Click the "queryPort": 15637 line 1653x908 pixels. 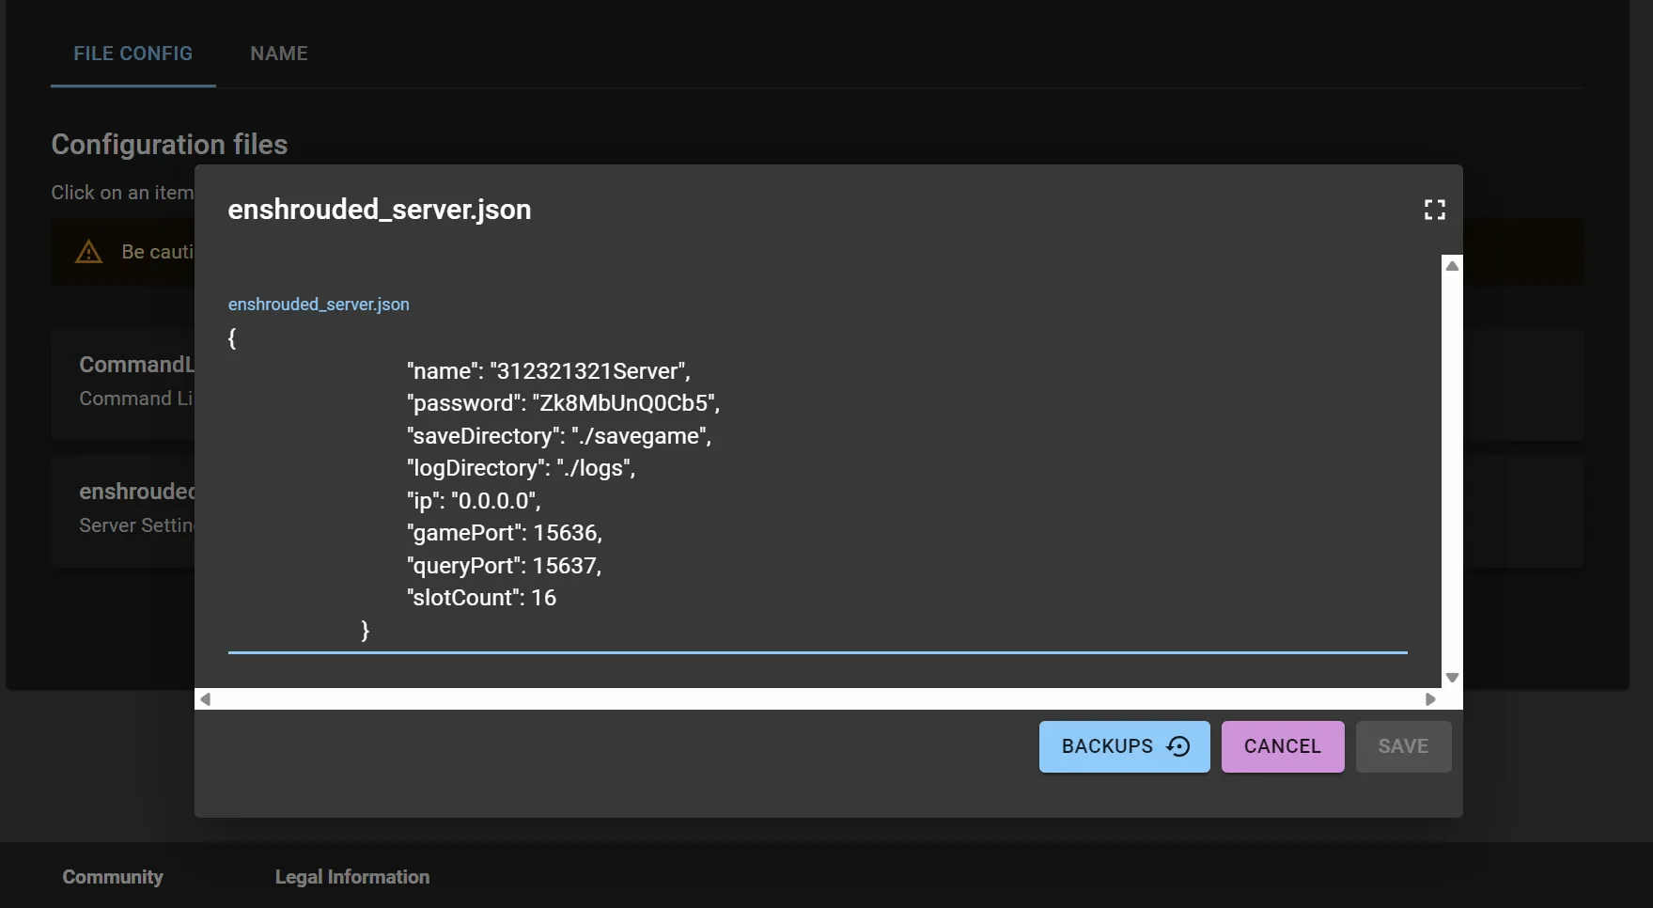[x=504, y=566]
